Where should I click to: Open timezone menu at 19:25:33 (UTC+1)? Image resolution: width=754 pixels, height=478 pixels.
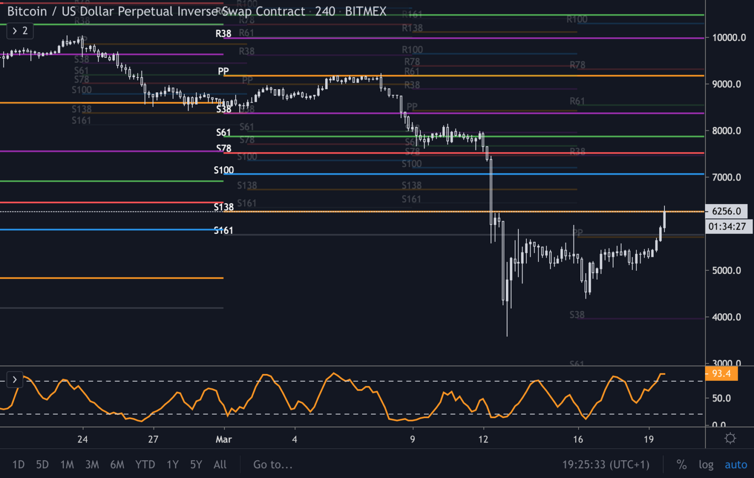(606, 464)
